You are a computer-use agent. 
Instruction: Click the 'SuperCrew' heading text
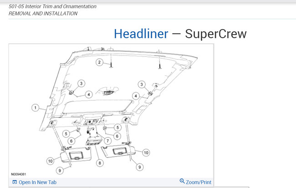216,34
